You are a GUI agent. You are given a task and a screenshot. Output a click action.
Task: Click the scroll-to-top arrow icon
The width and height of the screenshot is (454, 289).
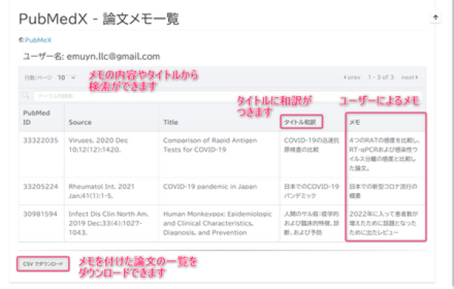pyautogui.click(x=436, y=17)
